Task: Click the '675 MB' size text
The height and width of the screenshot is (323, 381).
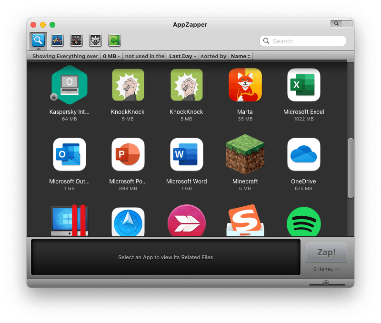Action: [x=303, y=188]
